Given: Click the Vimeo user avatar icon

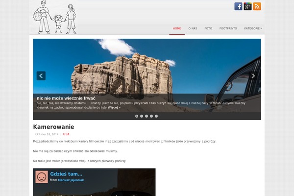Looking at the screenshot, I should point(42,177).
